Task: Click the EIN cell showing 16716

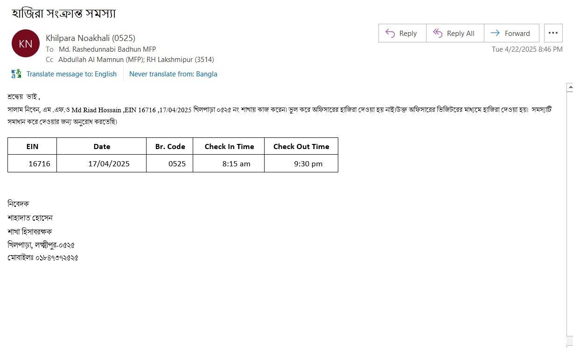Action: tap(32, 164)
